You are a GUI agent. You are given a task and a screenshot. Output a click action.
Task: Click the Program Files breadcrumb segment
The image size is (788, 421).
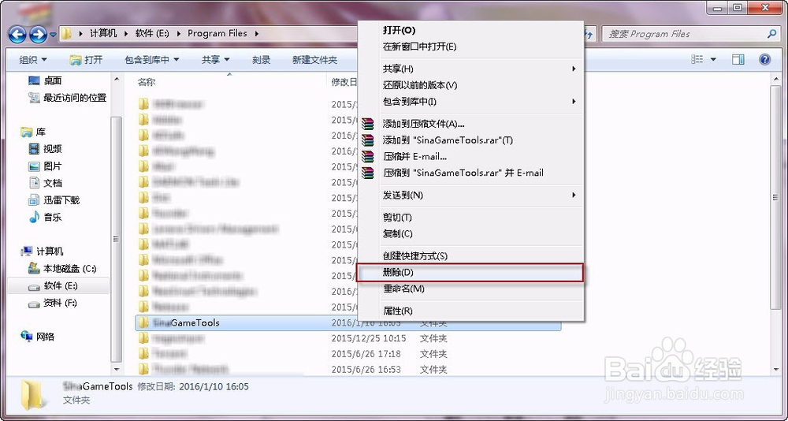(217, 34)
